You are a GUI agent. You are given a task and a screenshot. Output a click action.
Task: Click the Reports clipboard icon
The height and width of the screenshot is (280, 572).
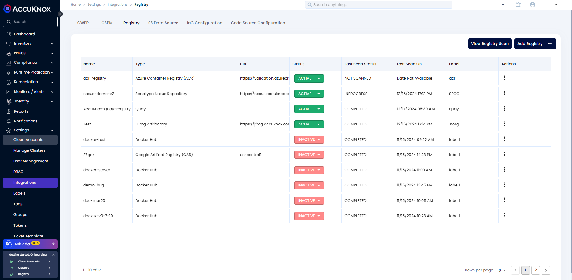(9, 111)
